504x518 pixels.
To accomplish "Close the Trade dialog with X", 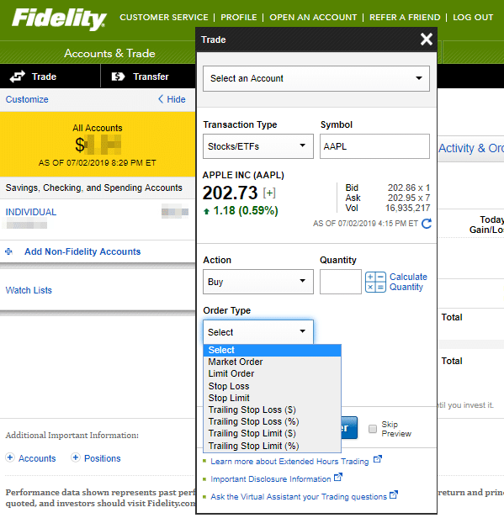I will [x=427, y=39].
